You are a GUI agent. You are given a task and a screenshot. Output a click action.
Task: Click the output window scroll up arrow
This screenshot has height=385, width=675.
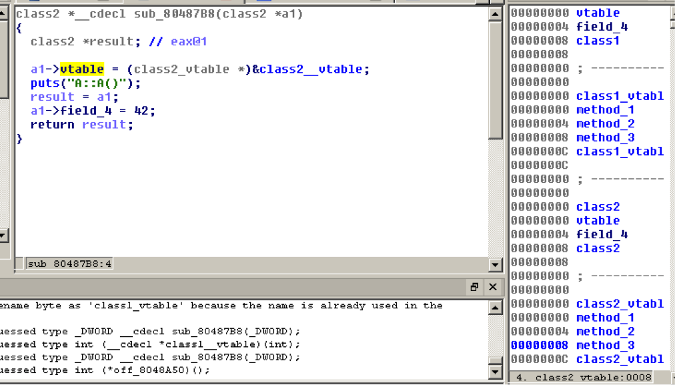point(495,308)
